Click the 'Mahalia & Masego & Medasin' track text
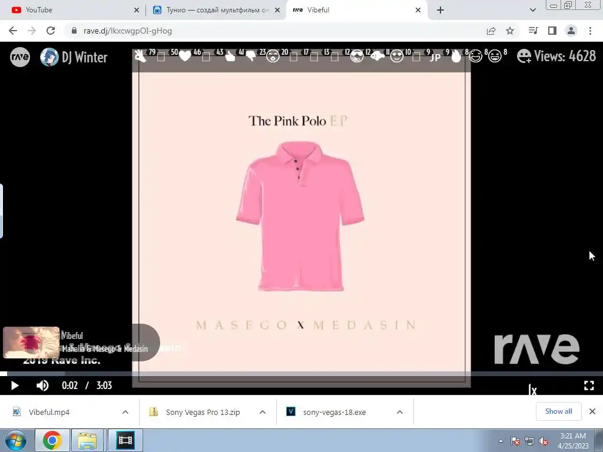Screen dimensions: 603x452 105,348
